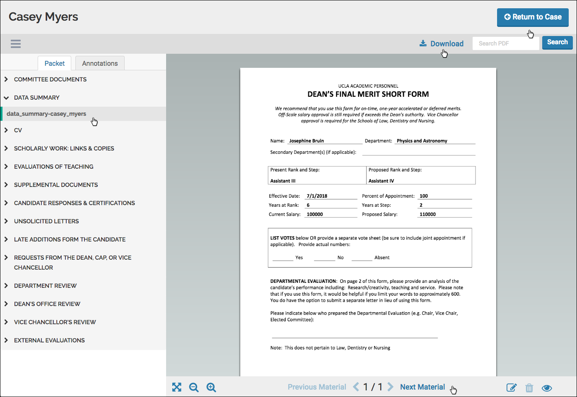Expand Unsolicited Letters chevron
The width and height of the screenshot is (577, 397).
[6, 221]
